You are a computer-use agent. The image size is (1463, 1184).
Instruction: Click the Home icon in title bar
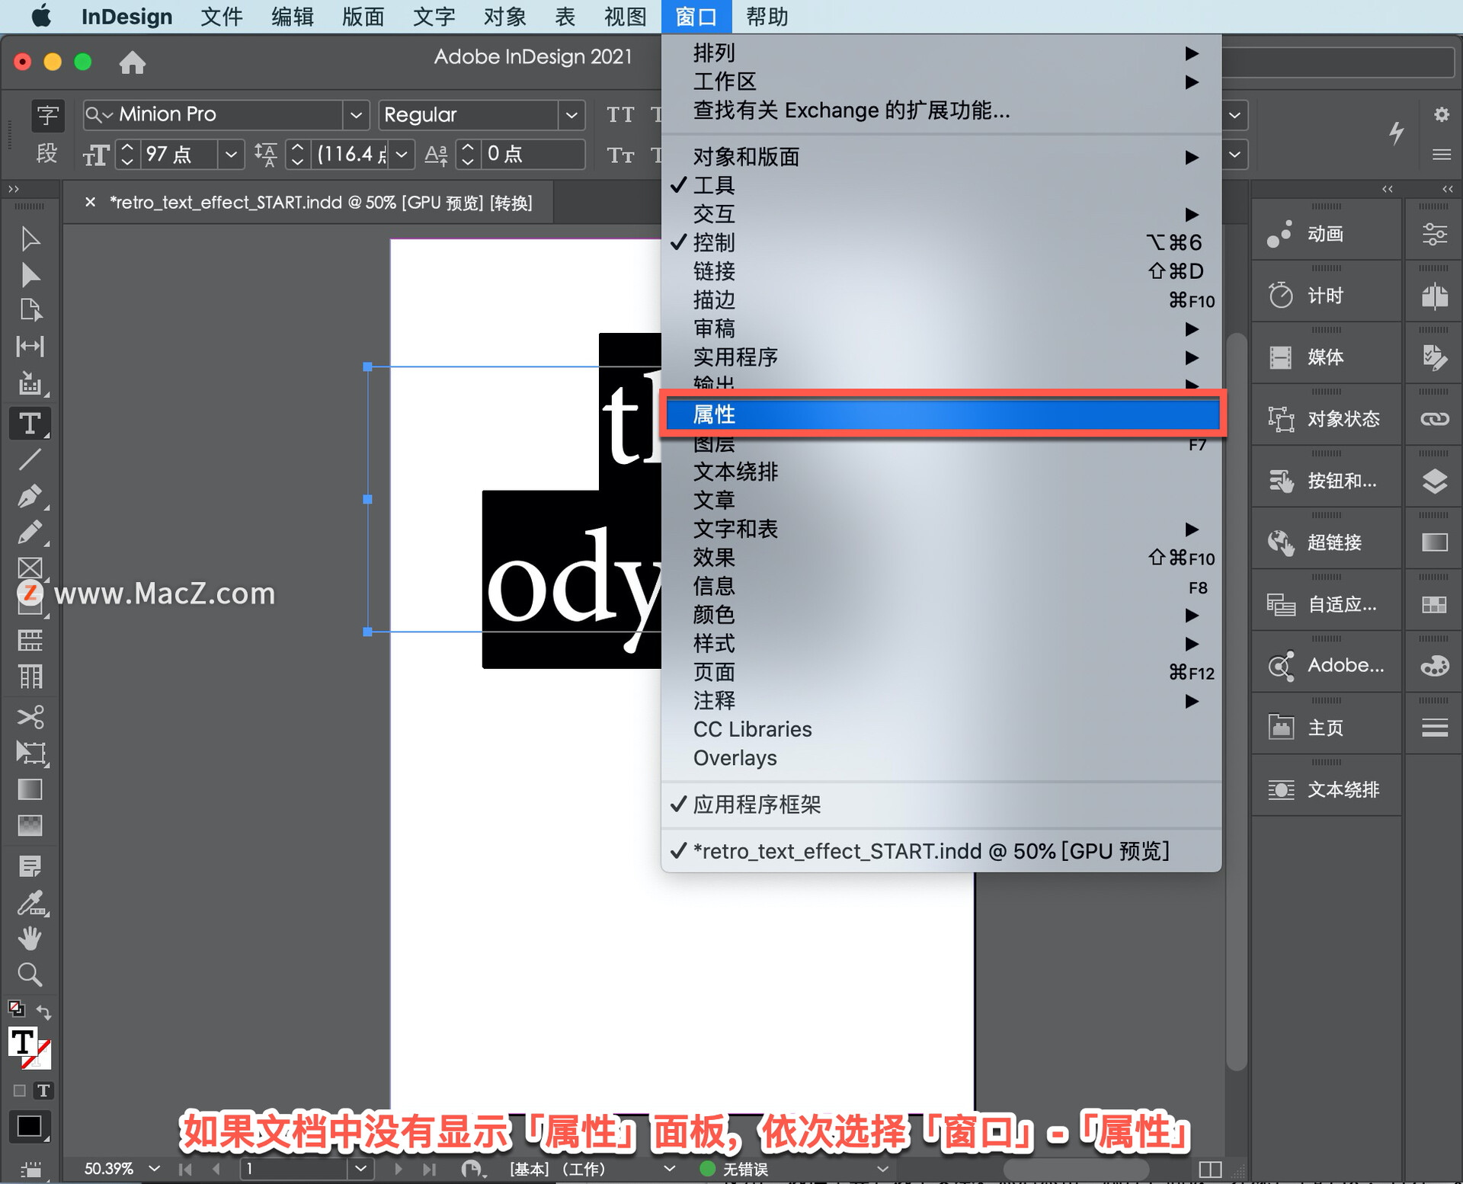133,62
